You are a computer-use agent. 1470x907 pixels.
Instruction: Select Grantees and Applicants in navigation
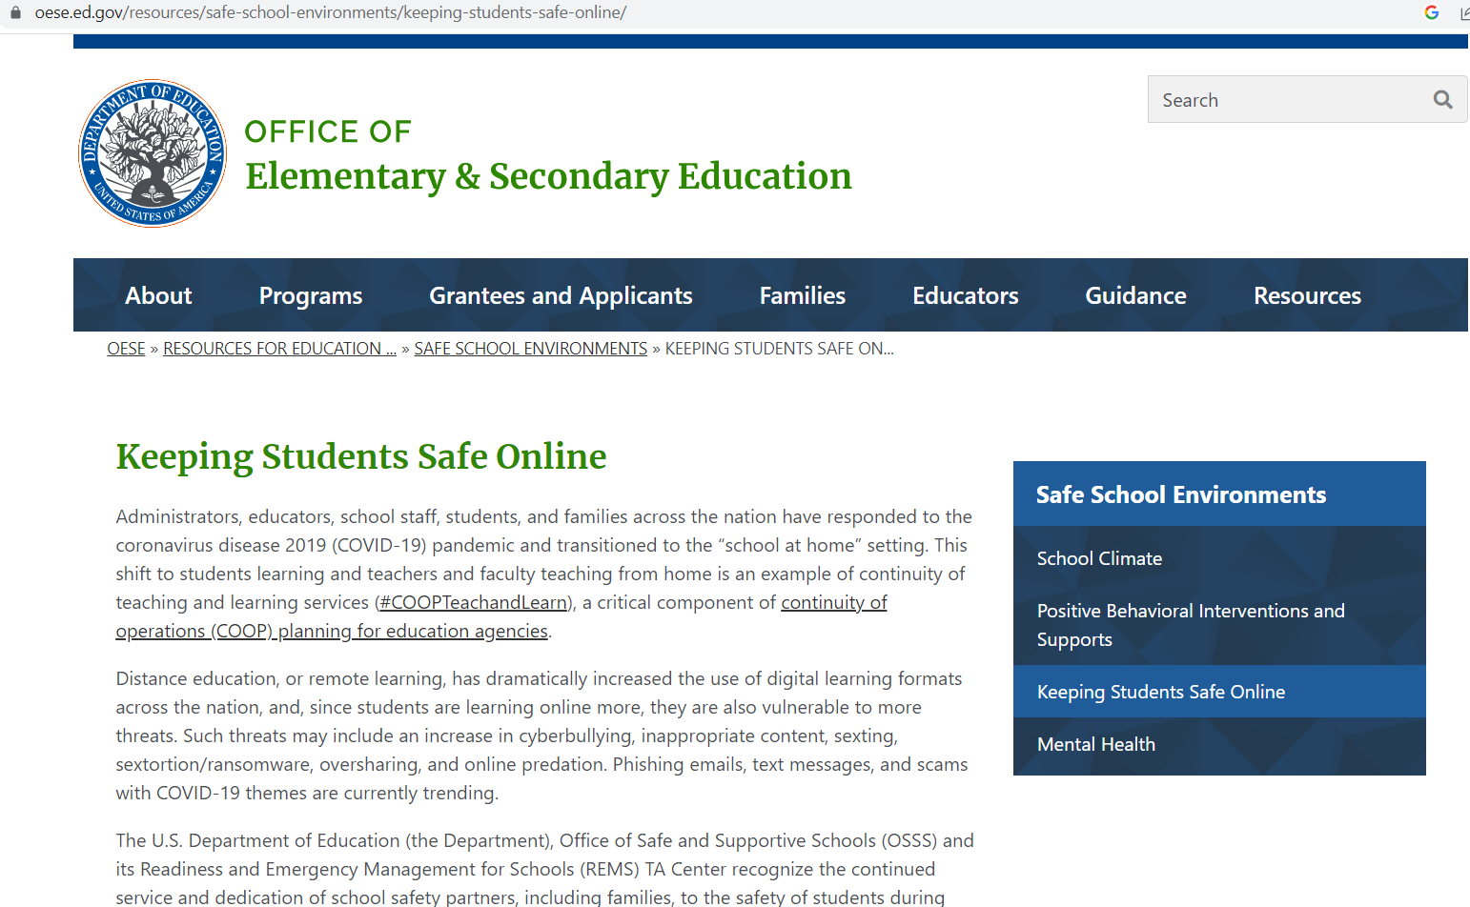point(561,296)
